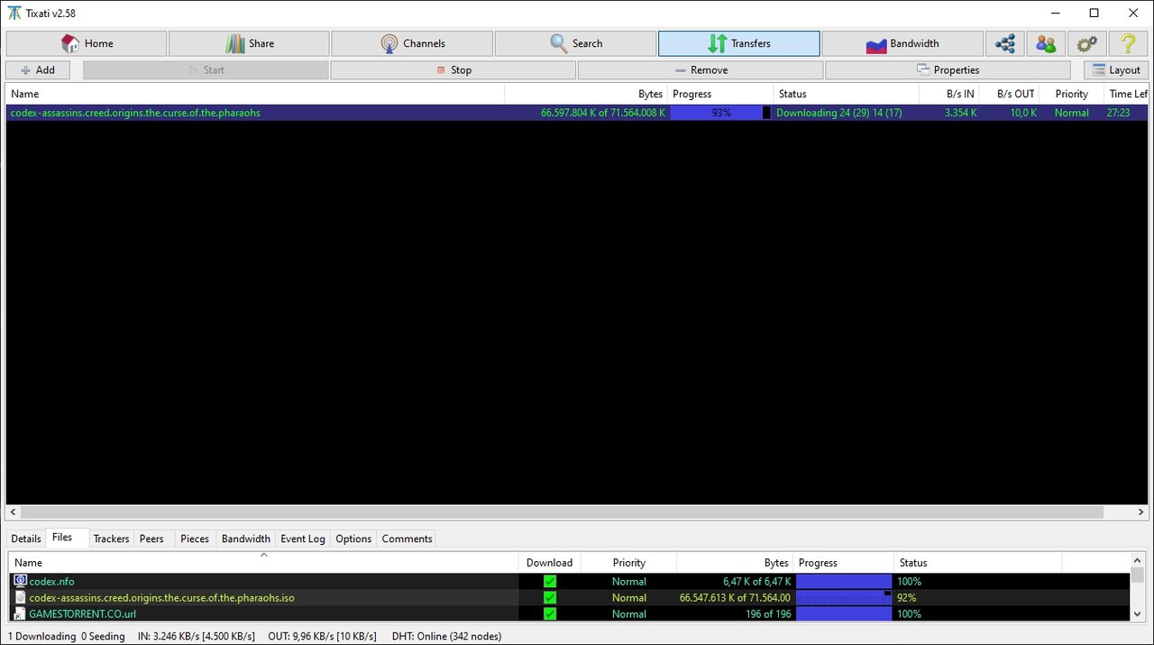
Task: Click Normal priority for codex.nfo
Action: [629, 582]
